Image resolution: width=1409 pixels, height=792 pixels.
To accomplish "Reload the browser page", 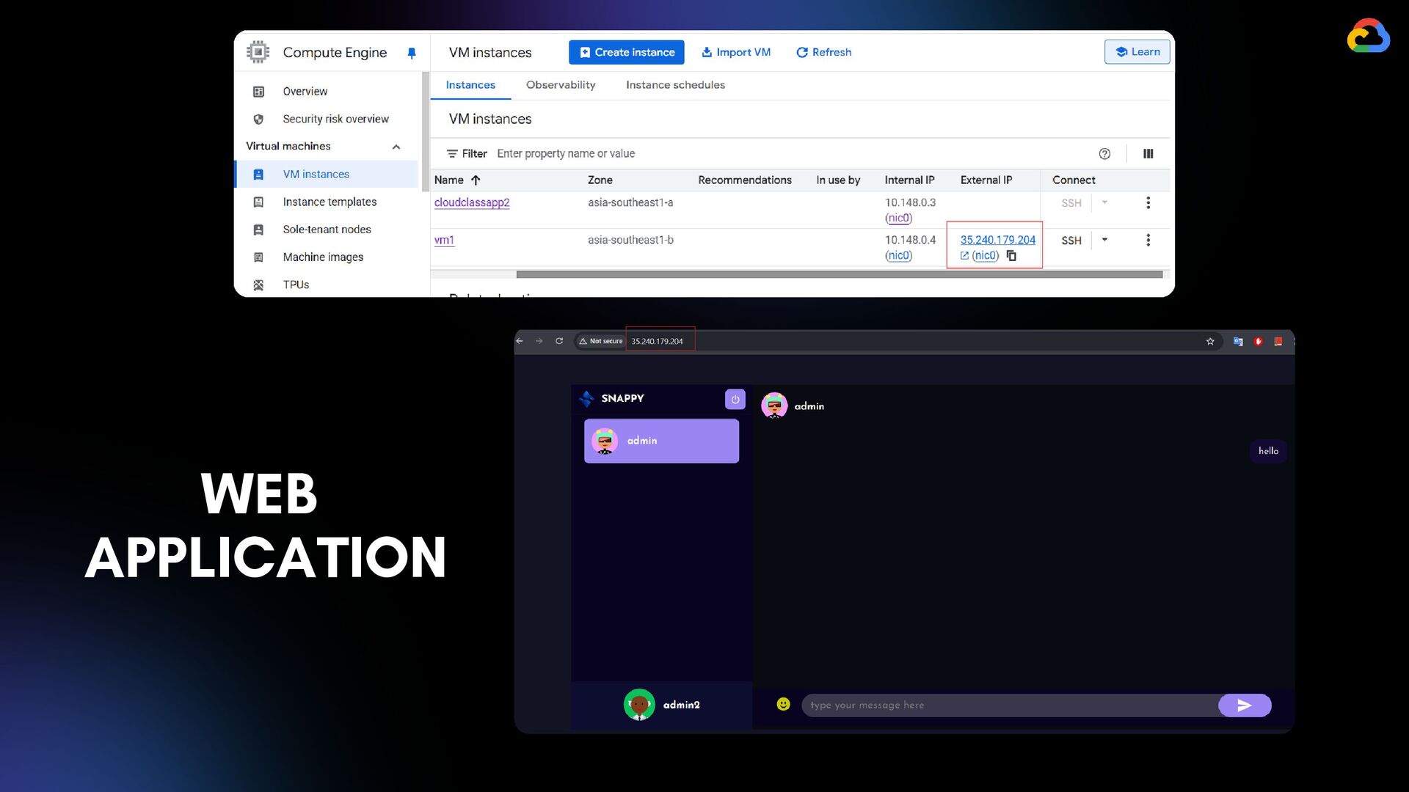I will pos(559,341).
